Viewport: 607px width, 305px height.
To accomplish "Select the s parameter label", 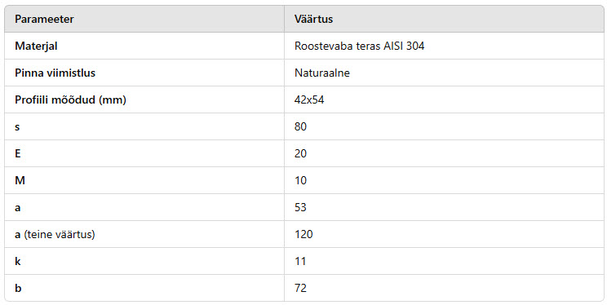I will point(17,126).
